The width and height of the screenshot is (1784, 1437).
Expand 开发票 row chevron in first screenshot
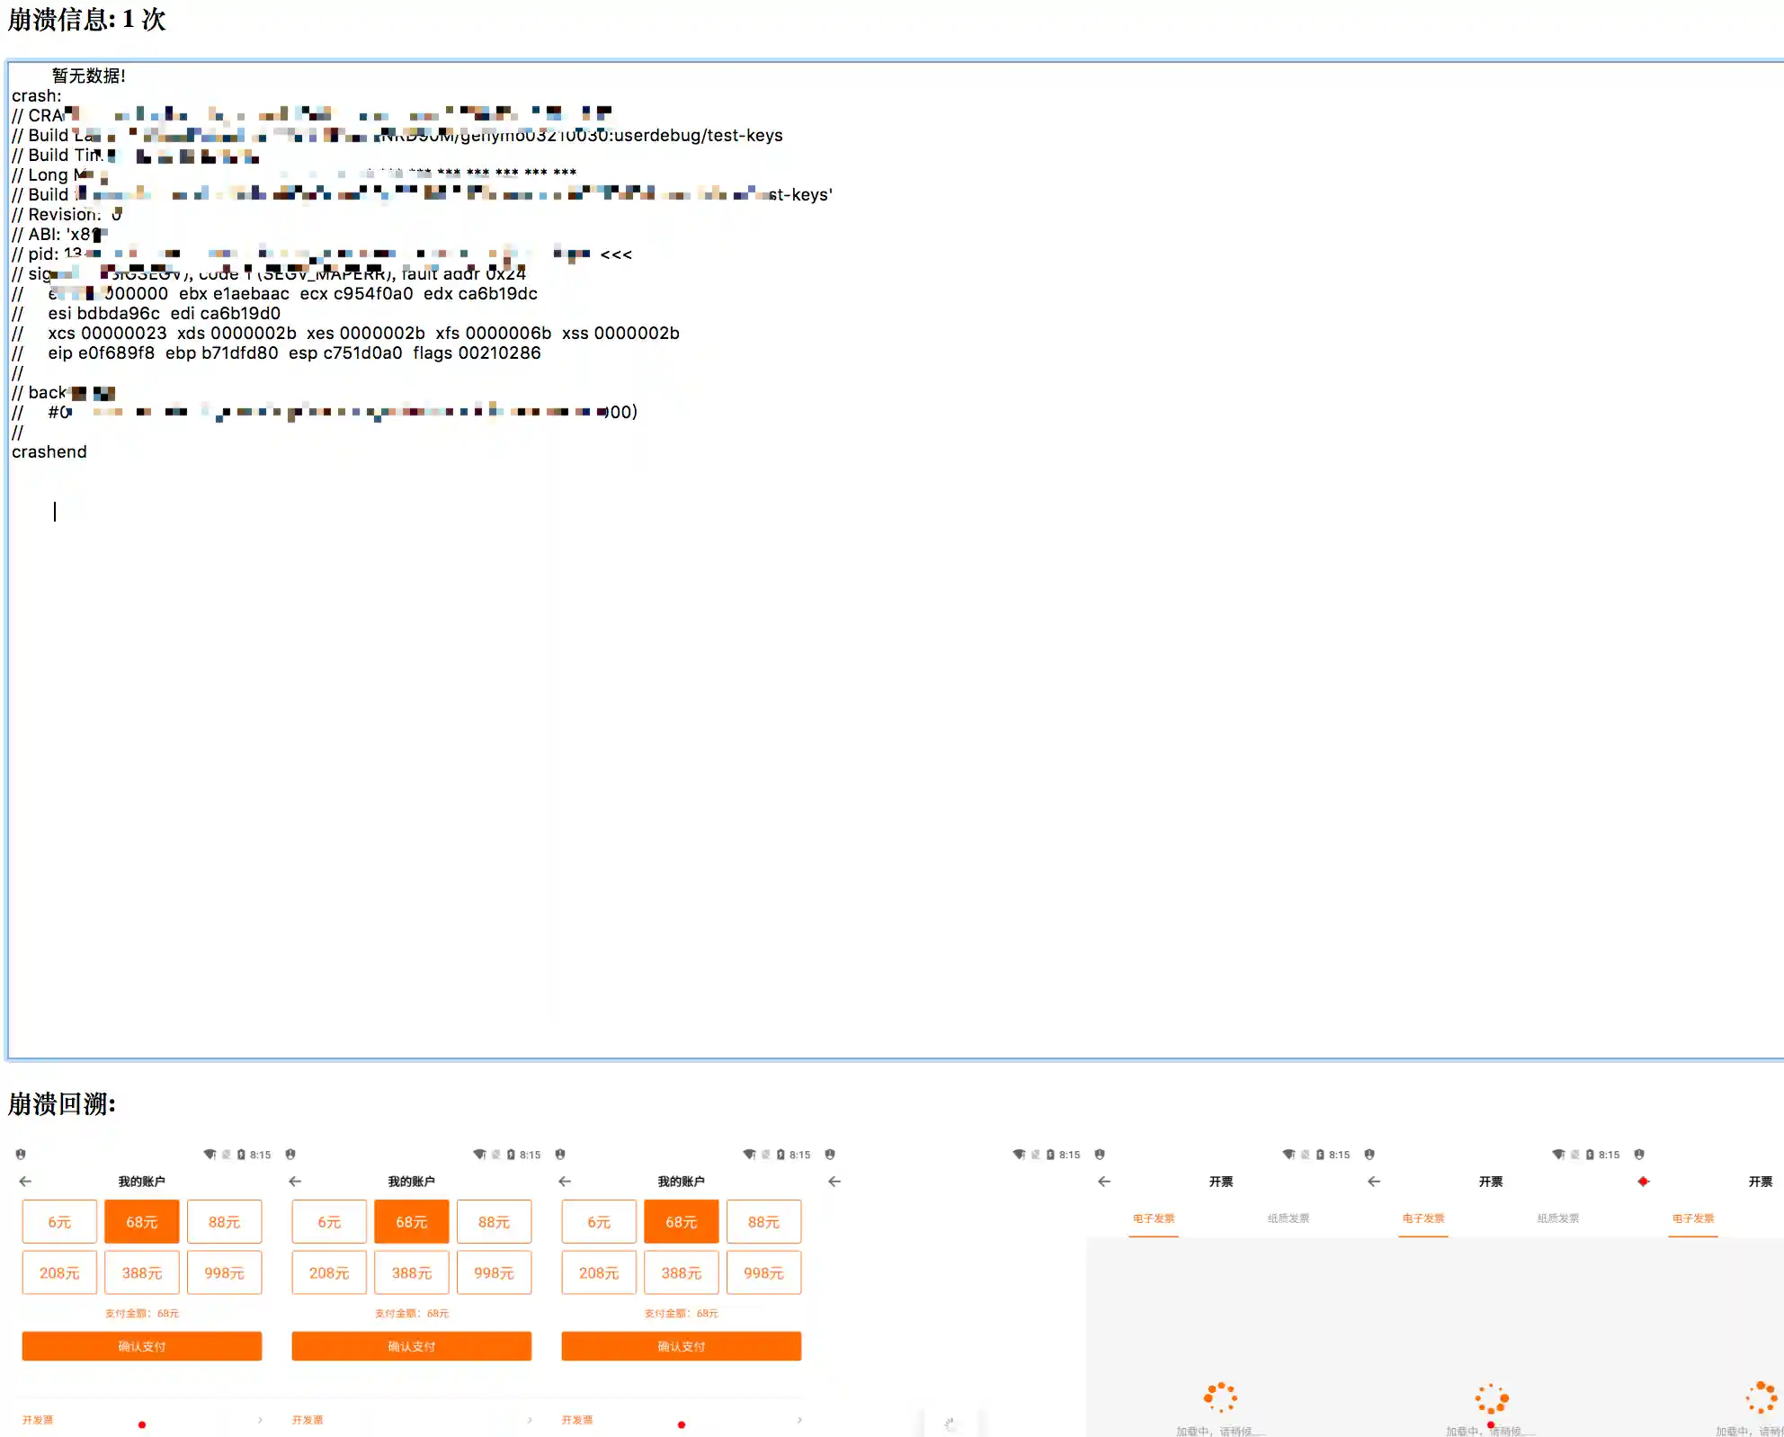click(x=260, y=1420)
